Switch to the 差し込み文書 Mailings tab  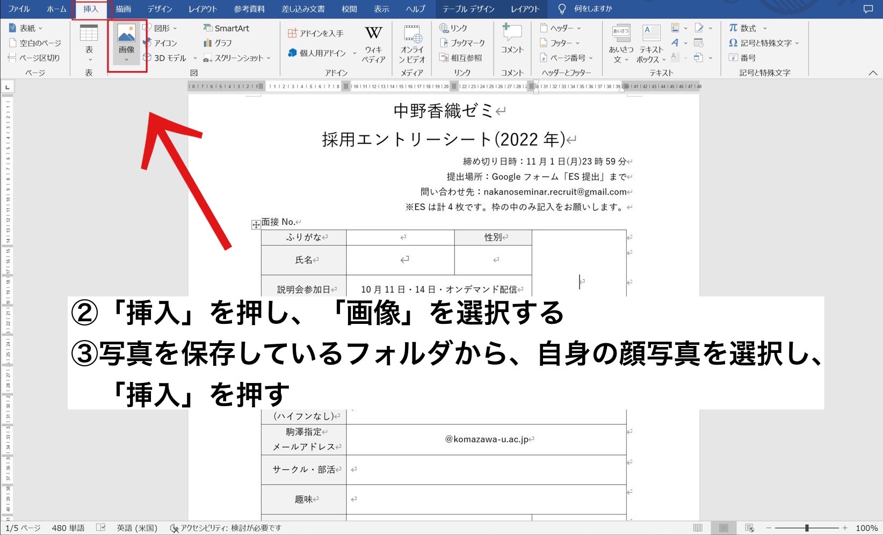click(303, 9)
